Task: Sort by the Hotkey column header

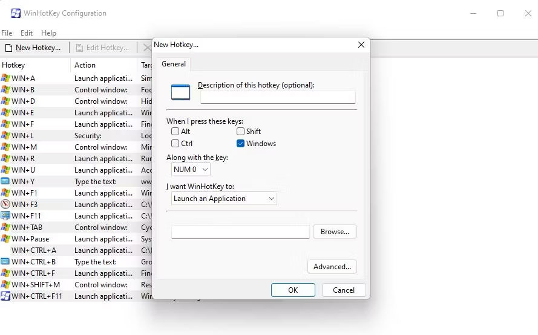Action: click(35, 65)
